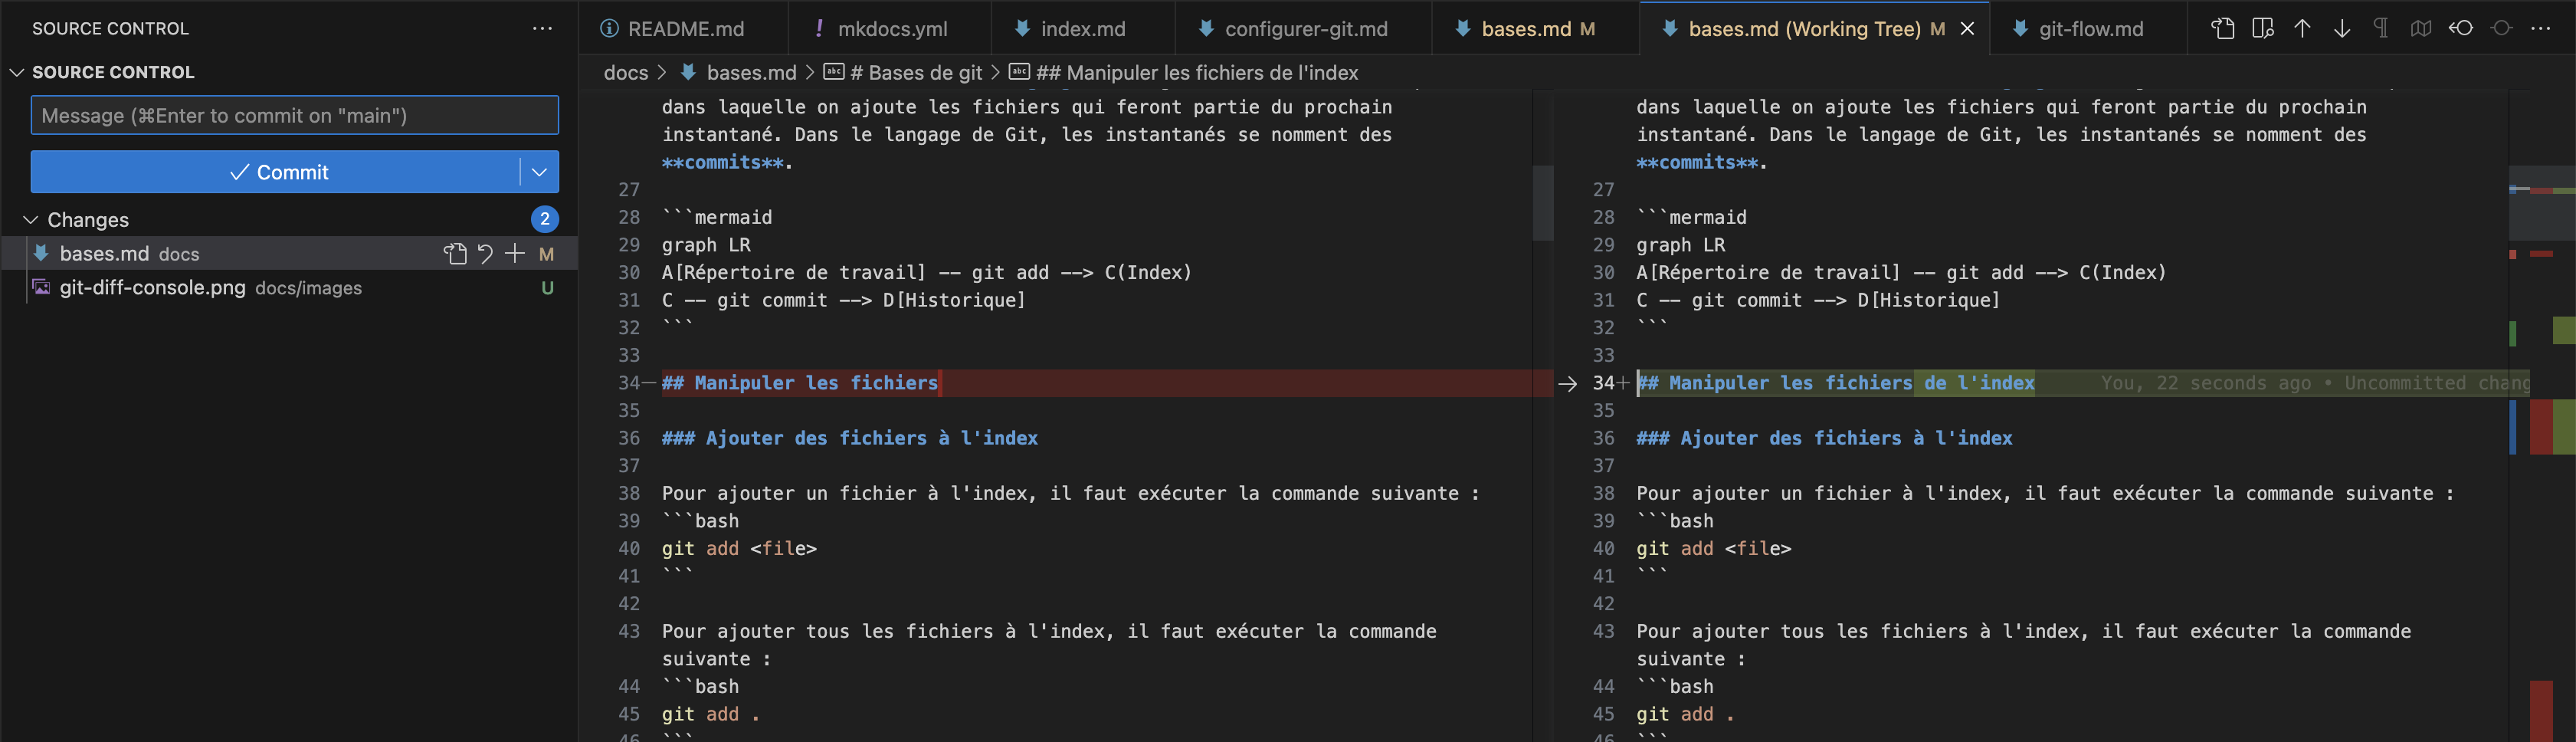Open File icon on bases.md row
This screenshot has height=742, width=2576.
455,254
